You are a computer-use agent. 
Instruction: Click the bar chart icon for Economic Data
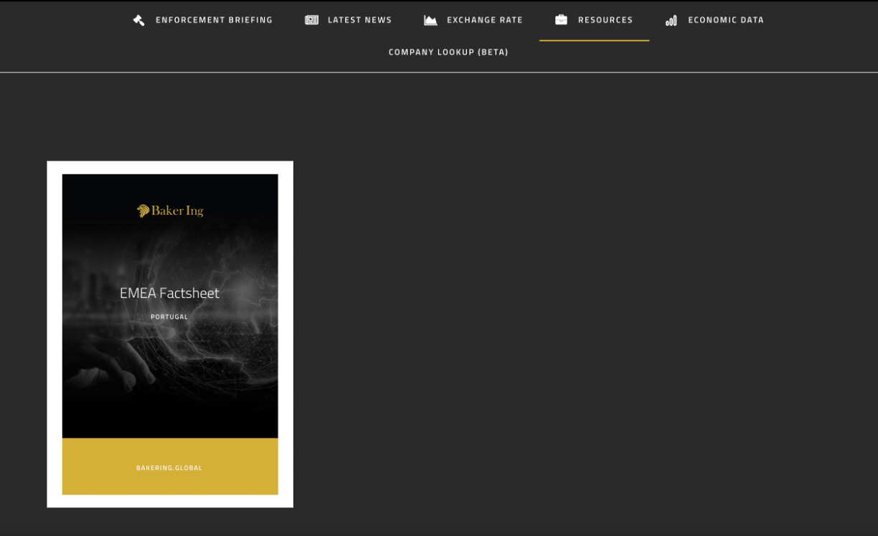click(671, 20)
